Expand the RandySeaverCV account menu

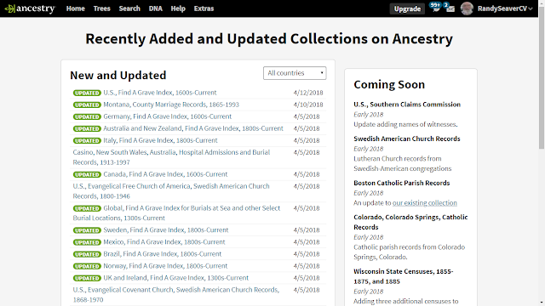[505, 8]
